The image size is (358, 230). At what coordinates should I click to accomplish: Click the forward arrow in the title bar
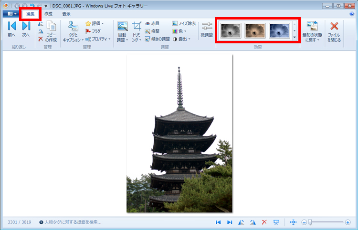coord(24,6)
